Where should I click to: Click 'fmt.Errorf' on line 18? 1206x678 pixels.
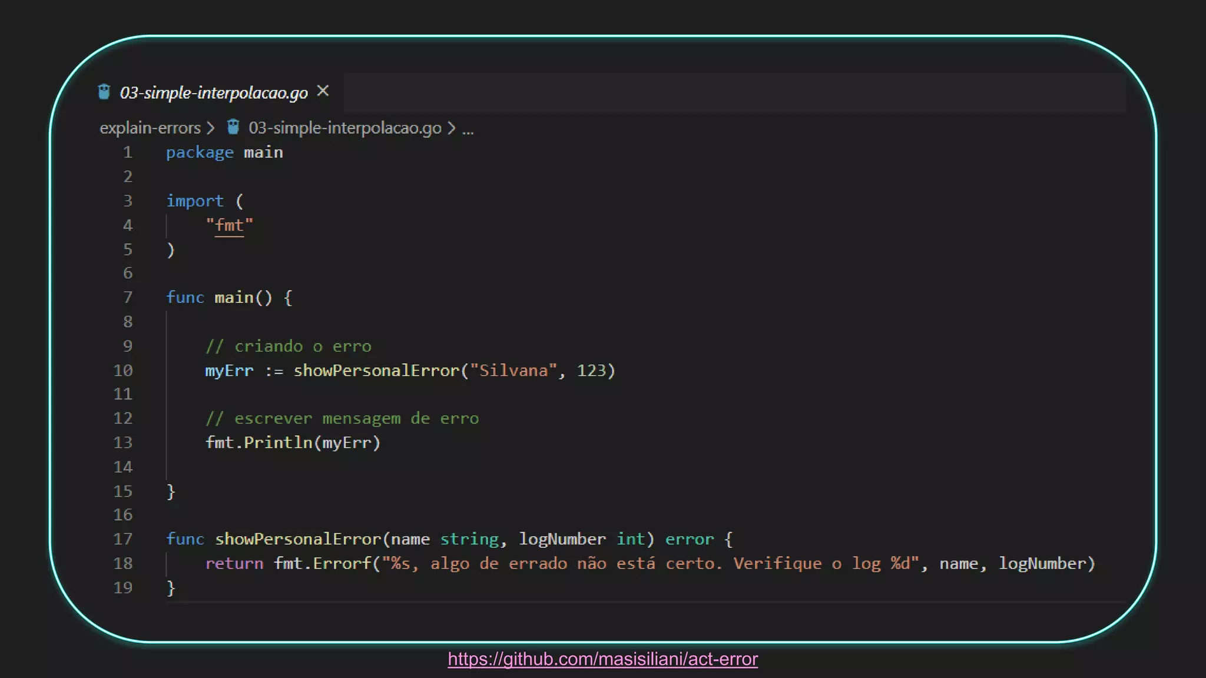click(x=322, y=563)
